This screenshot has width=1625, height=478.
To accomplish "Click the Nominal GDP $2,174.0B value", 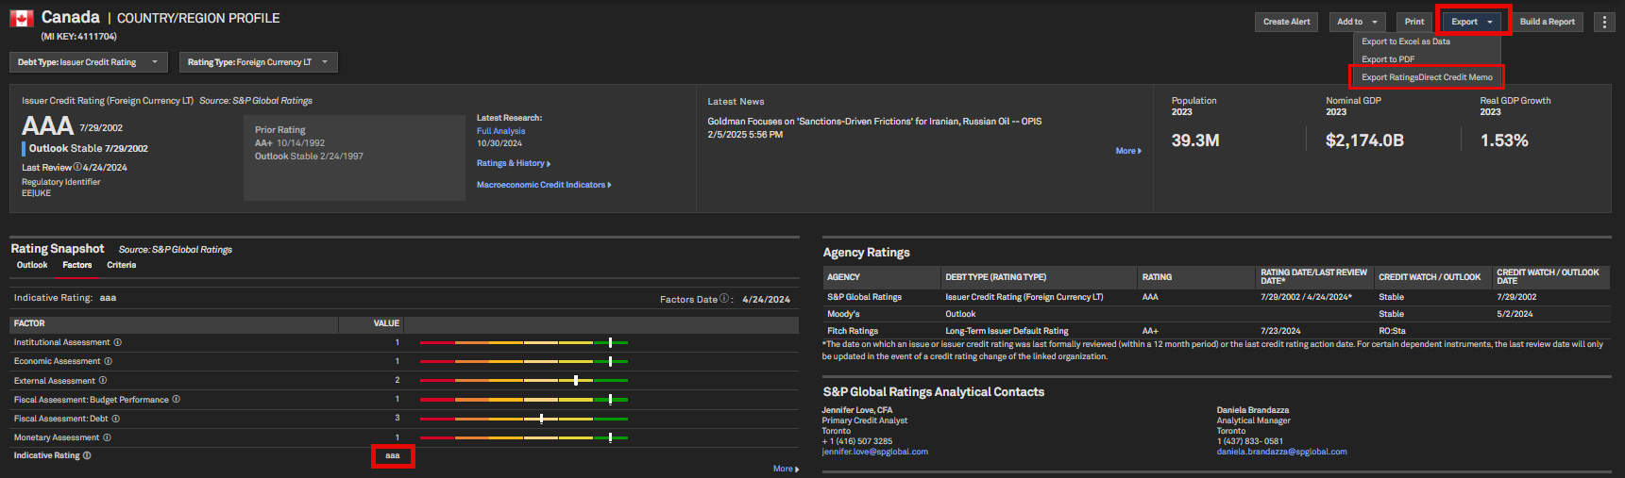I will click(x=1364, y=140).
